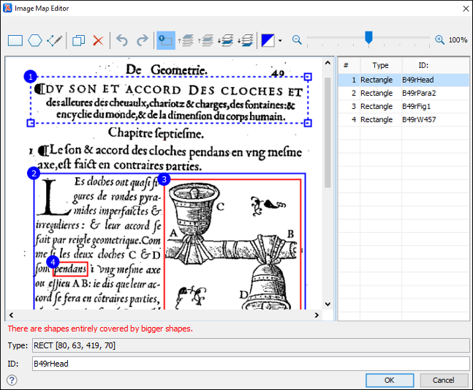Click the Redo arrow

pos(142,41)
